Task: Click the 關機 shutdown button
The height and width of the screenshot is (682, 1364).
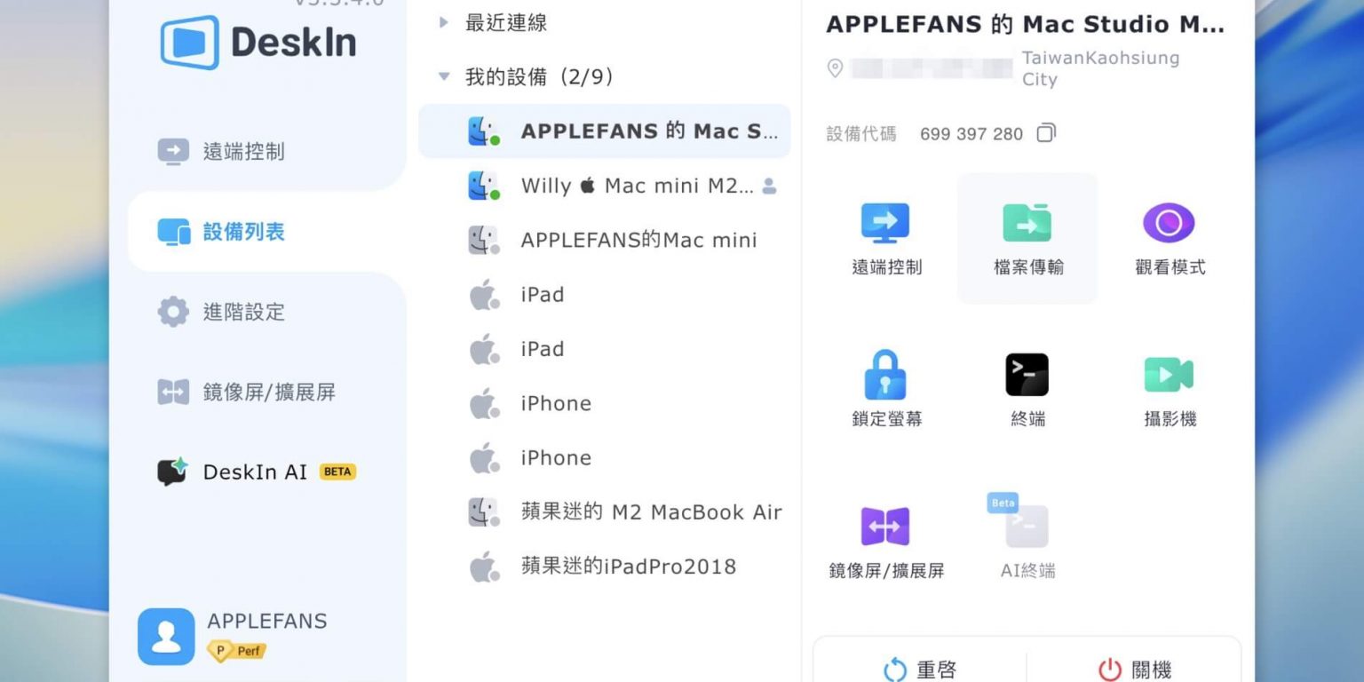Action: point(1134,669)
